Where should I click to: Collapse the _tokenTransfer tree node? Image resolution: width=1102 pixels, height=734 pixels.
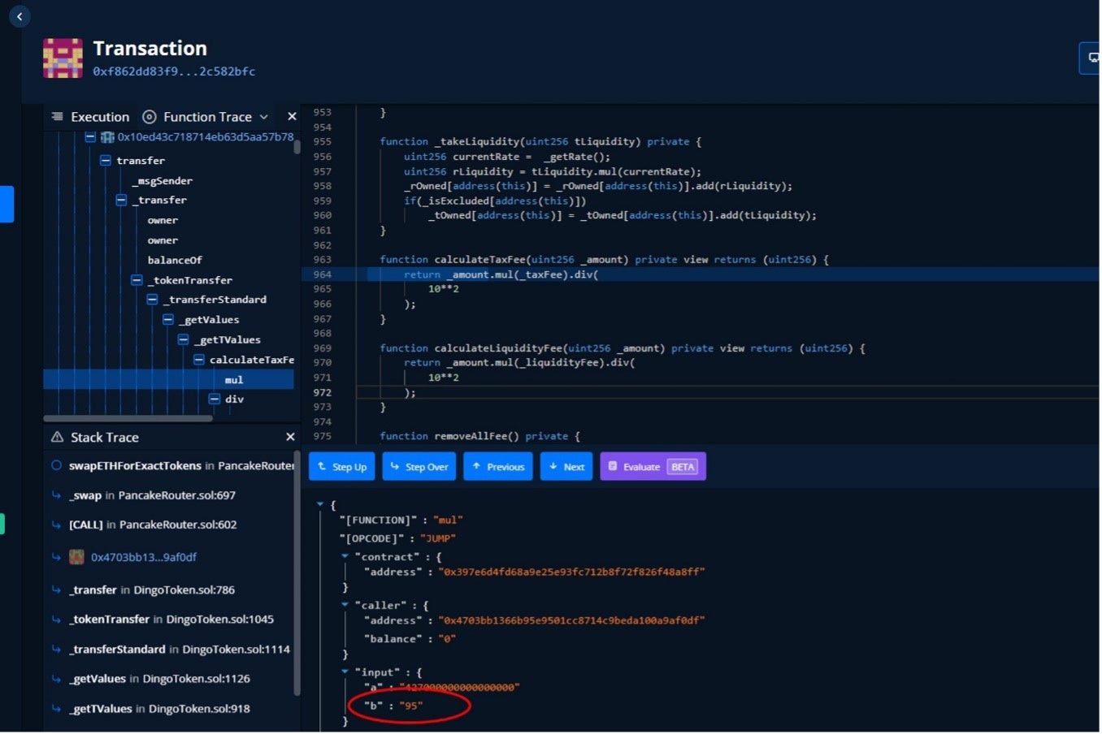coord(137,280)
